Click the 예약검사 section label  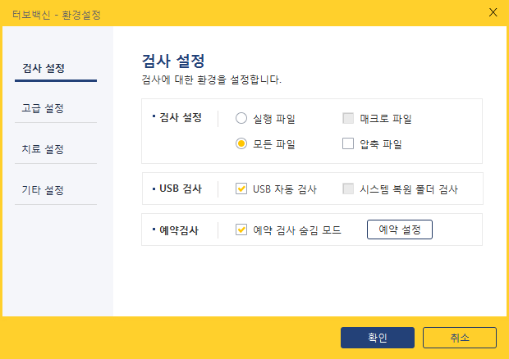[x=178, y=229]
